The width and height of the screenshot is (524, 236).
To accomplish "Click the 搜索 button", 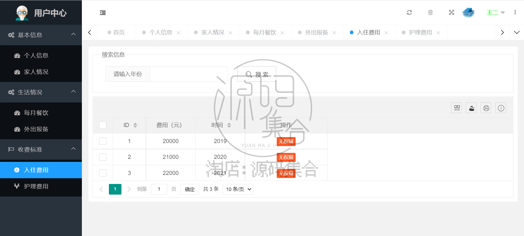I will [x=257, y=74].
